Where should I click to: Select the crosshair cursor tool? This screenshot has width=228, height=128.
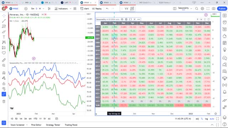tap(4, 16)
